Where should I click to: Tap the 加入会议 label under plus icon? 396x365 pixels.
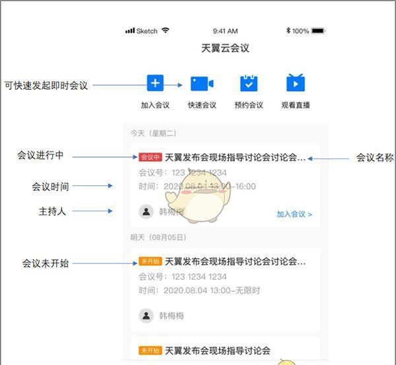pos(155,105)
